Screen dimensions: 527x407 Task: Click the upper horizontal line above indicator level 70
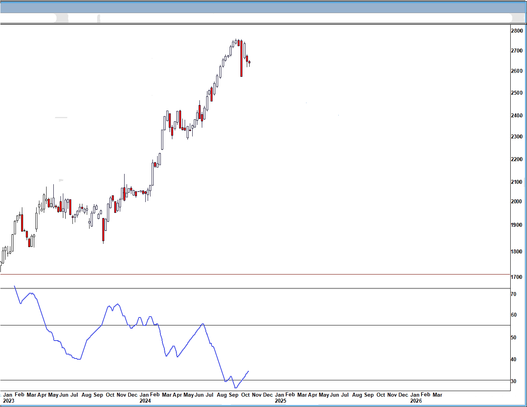(x=279, y=288)
